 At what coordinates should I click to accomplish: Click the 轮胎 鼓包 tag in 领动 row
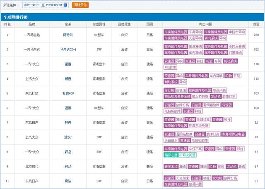coord(217,167)
